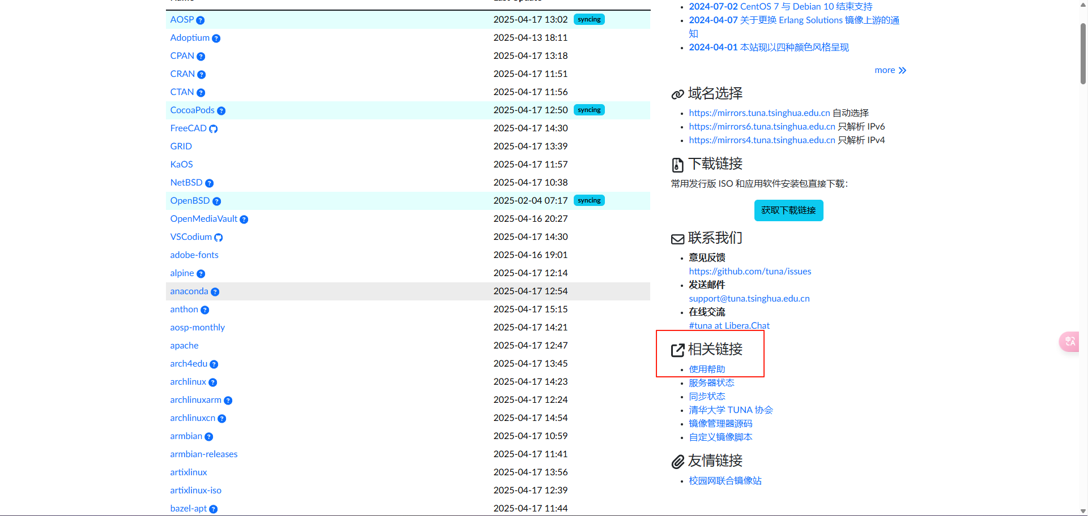Open the artixlinux-iso mirror

pyautogui.click(x=195, y=490)
